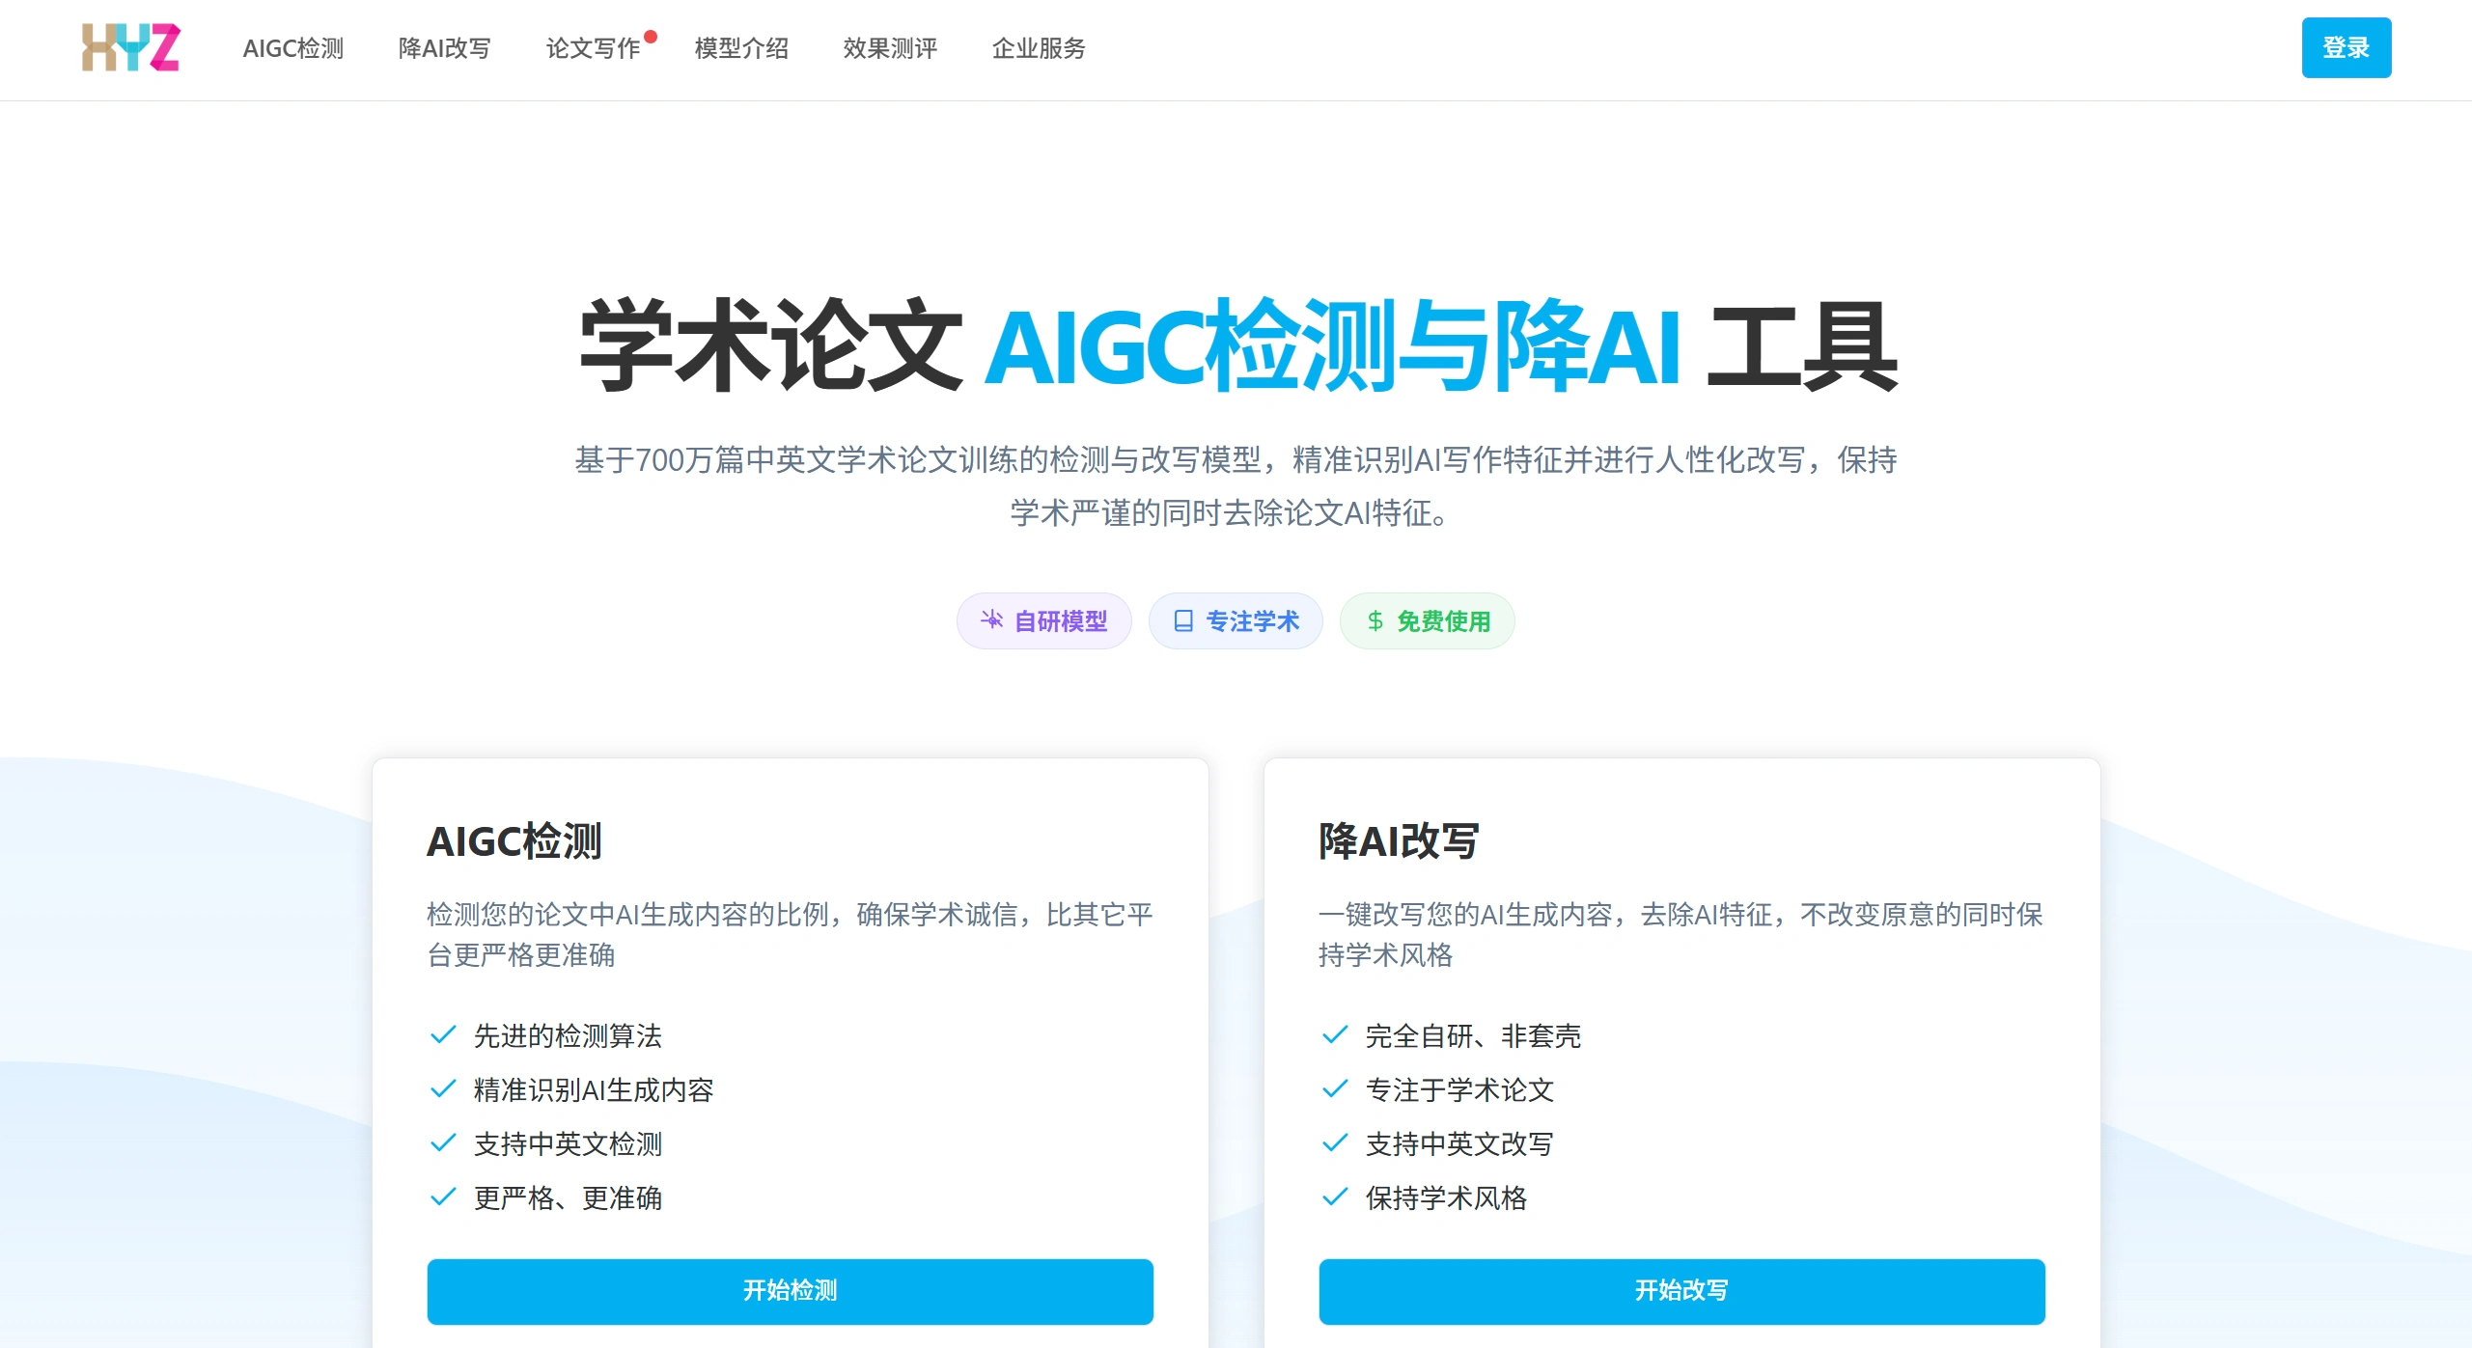This screenshot has height=1348, width=2472.
Task: Open the 效果测评 page
Action: point(889,48)
